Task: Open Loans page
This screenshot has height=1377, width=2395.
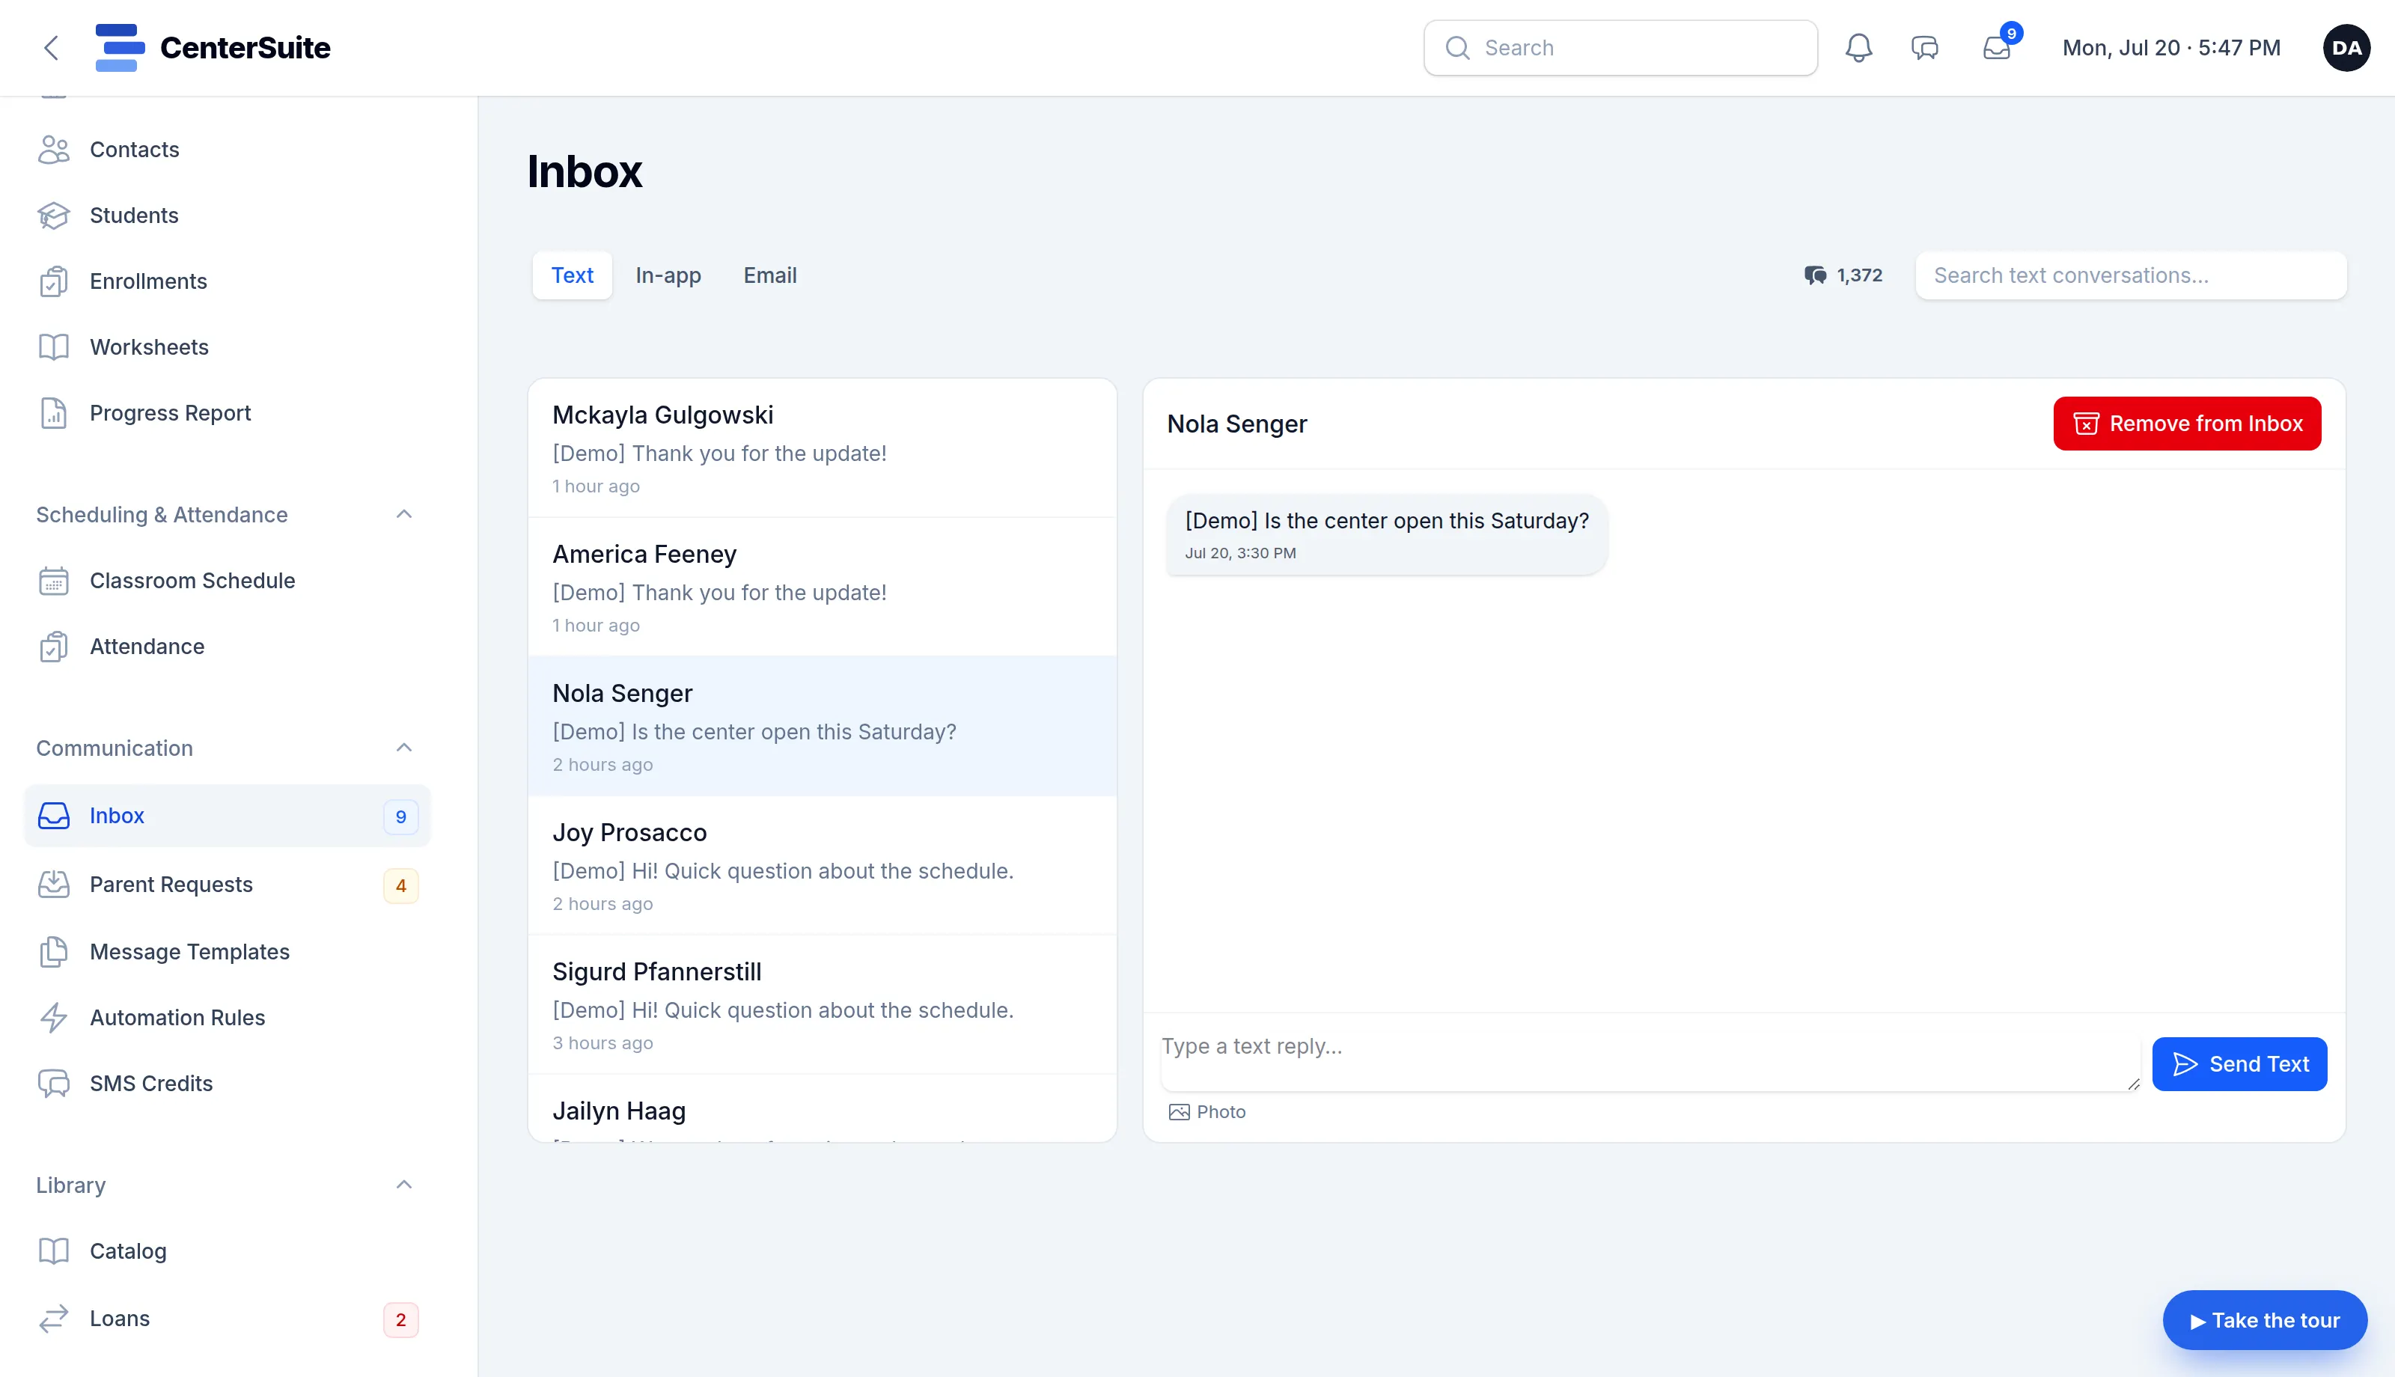Action: 227,1319
